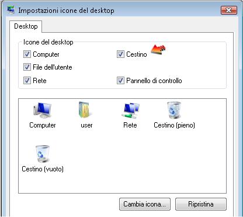This screenshot has width=243, height=217.
Task: Click the "Cestino (pieno)" label text
Action: tap(174, 125)
